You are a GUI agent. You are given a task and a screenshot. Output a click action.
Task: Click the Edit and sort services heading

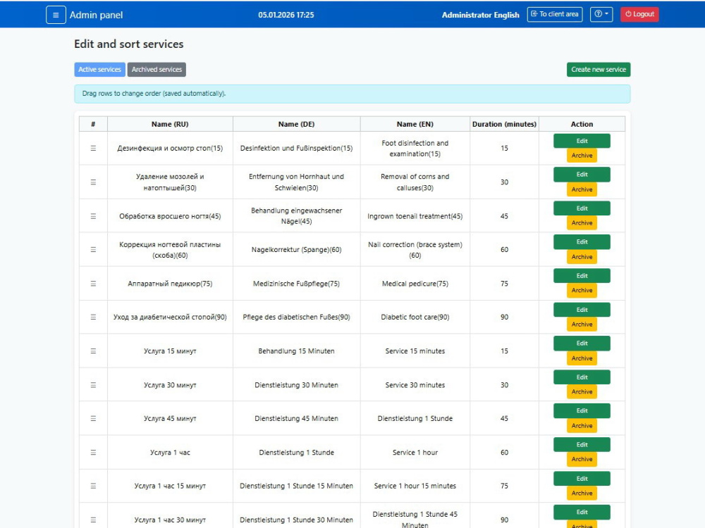coord(128,44)
